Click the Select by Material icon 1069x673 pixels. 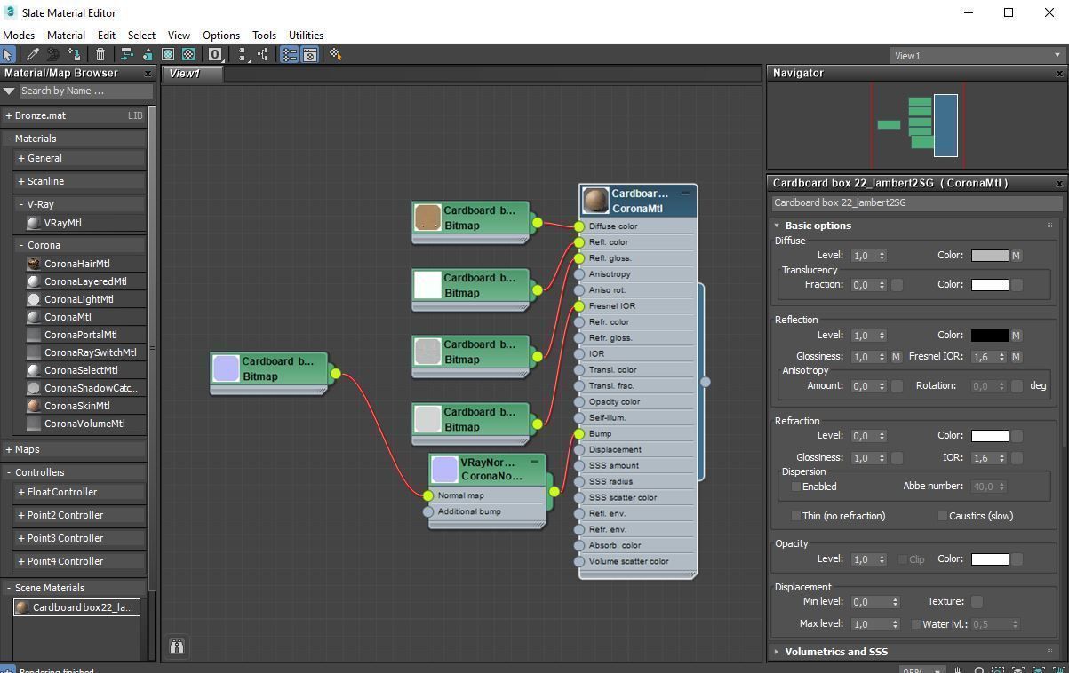tap(335, 54)
